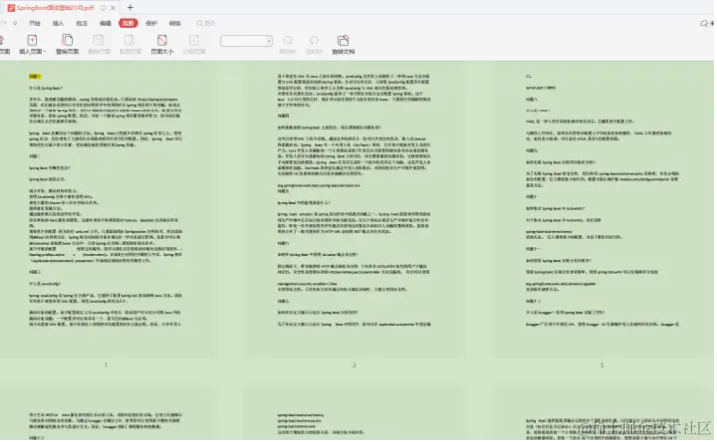Image resolution: width=717 pixels, height=442 pixels.
Task: Click the Rotate Document (旋转文档) icon
Action: click(343, 40)
